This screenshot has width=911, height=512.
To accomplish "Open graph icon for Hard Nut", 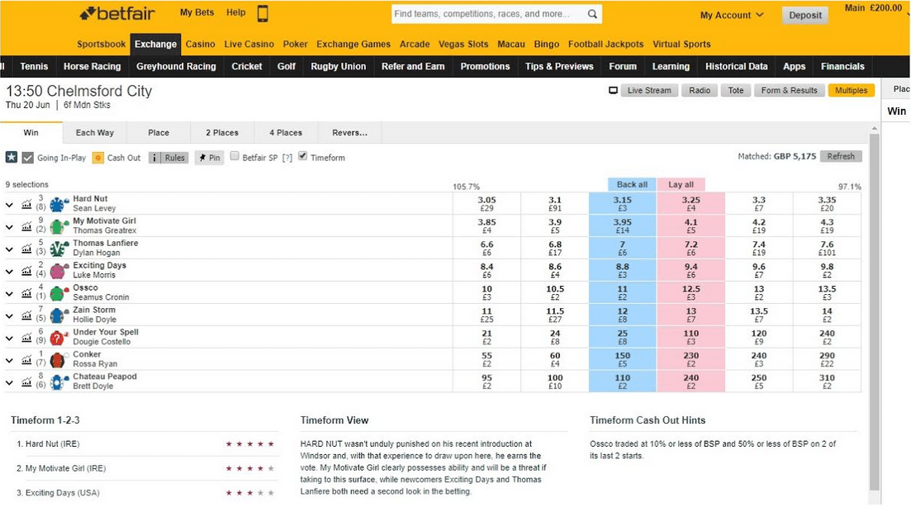I will click(x=26, y=204).
